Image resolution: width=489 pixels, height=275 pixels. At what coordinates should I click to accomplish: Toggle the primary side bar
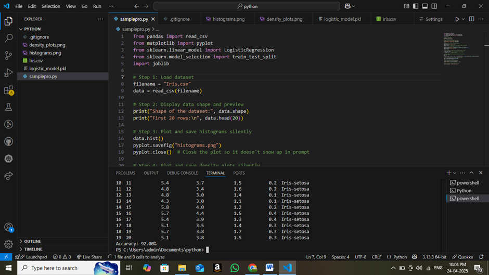[416, 6]
